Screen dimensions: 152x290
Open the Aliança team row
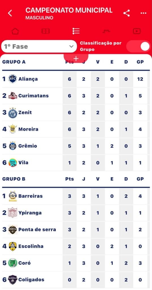coord(76,79)
